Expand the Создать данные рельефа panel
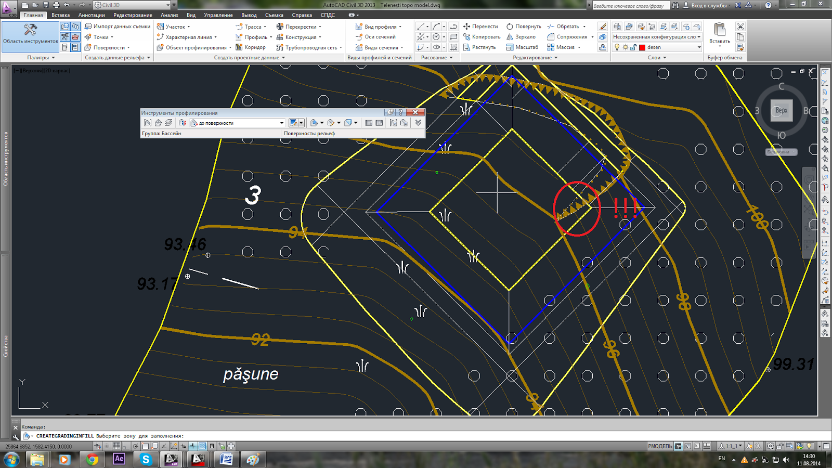Screen dimensions: 832x468 click(x=118, y=58)
